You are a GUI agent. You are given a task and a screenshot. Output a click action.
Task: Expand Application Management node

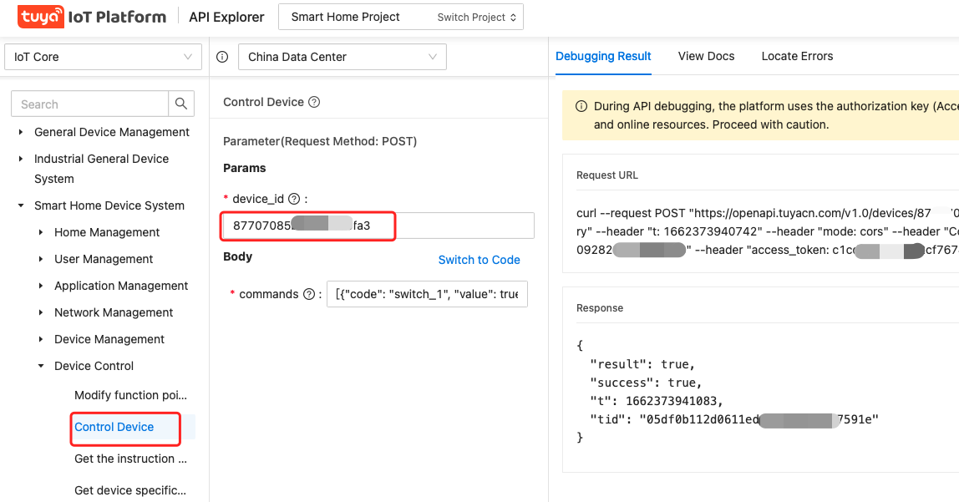pyautogui.click(x=41, y=286)
